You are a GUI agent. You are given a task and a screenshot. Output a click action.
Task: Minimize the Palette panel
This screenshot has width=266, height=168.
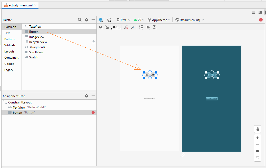click(x=93, y=20)
